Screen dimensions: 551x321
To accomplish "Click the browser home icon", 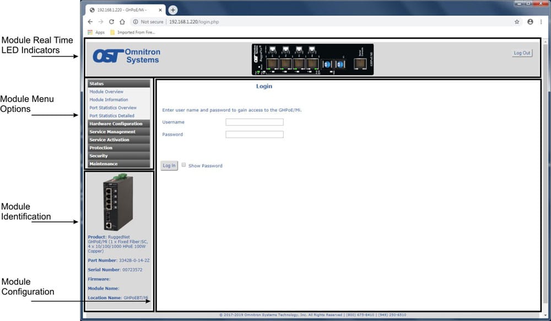I will pos(122,22).
